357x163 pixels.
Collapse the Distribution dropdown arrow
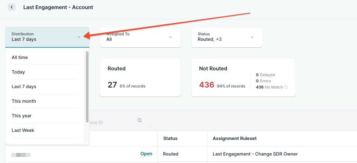[x=79, y=37]
